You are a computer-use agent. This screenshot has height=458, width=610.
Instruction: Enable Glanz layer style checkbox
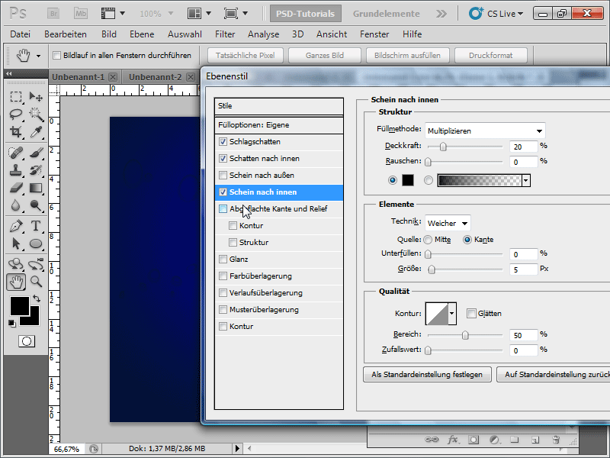[x=223, y=259]
